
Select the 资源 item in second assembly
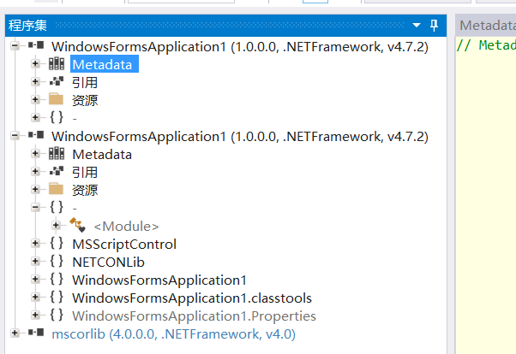click(85, 190)
